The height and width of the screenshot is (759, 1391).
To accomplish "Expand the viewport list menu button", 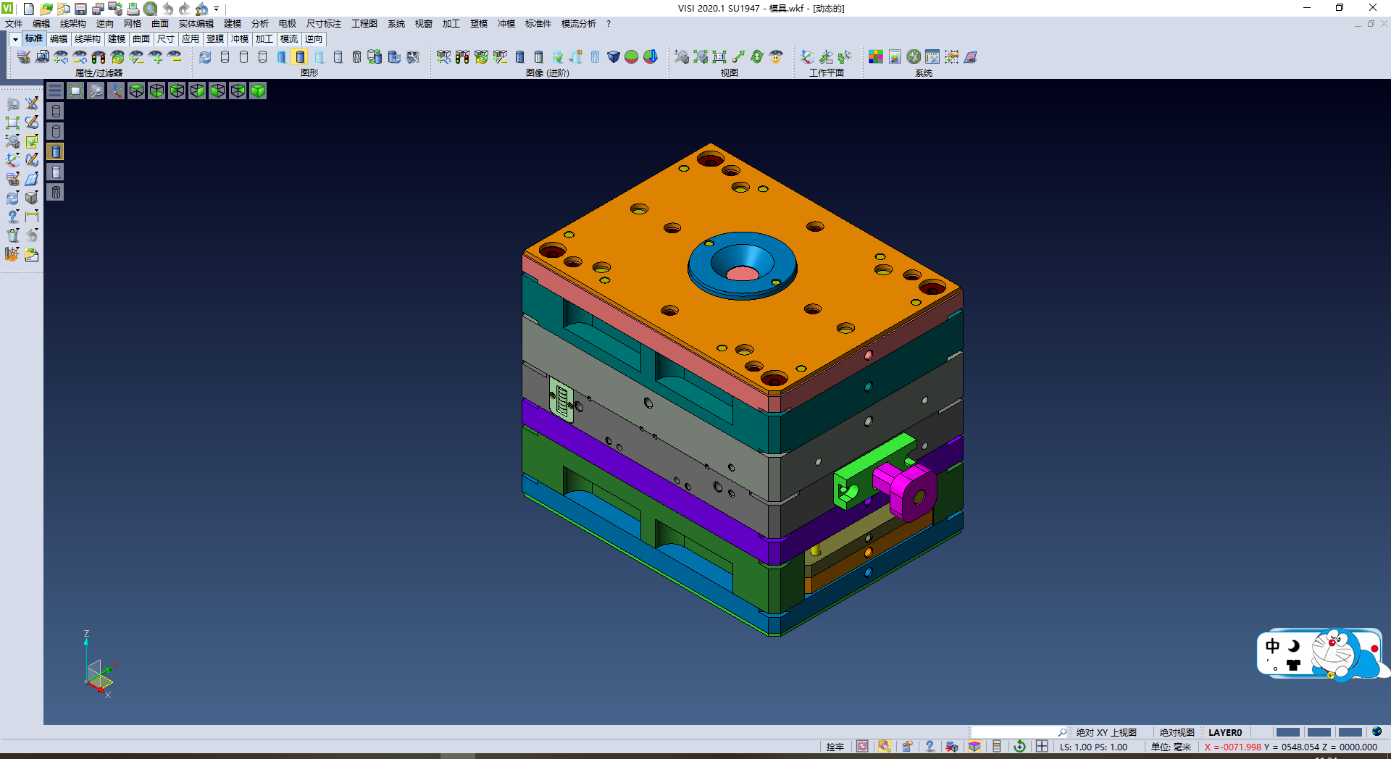I will pos(55,91).
